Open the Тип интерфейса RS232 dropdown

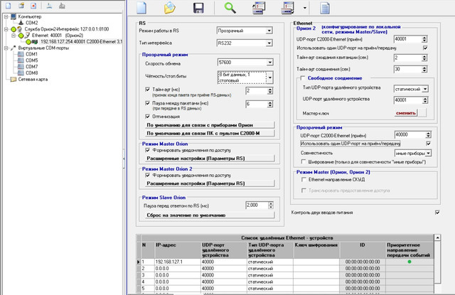pyautogui.click(x=269, y=43)
